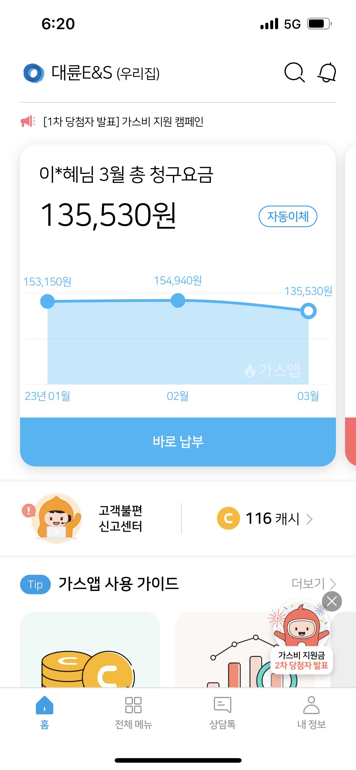
Task: Open notifications bell icon
Action: [327, 72]
